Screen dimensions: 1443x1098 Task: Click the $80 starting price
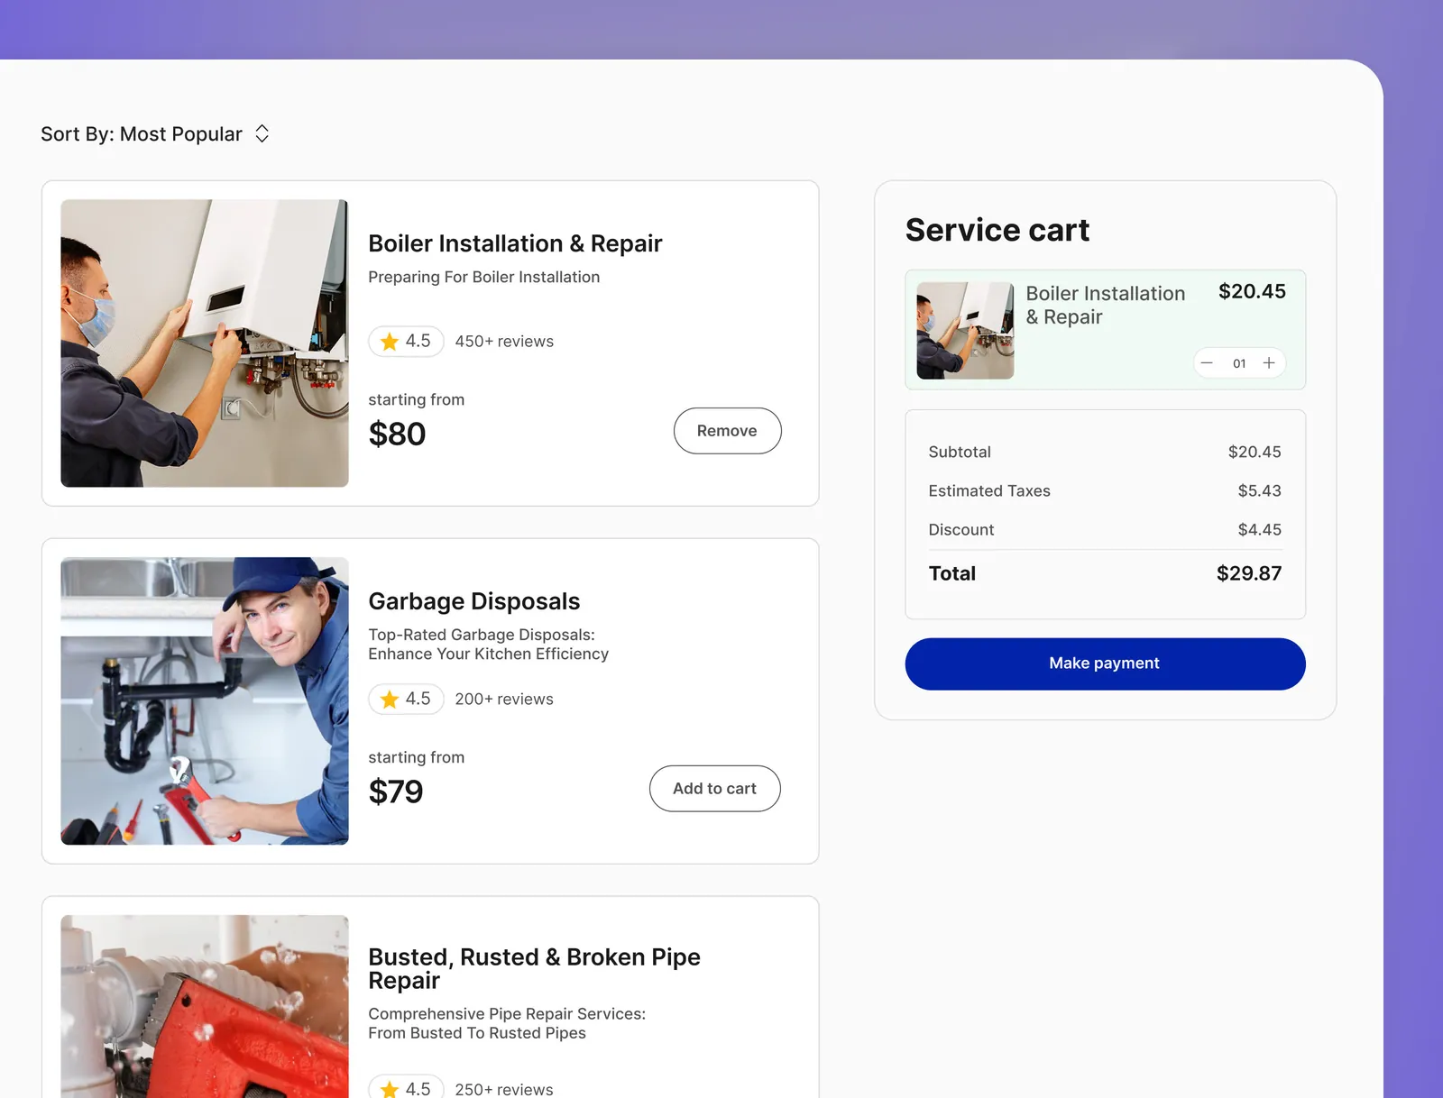pyautogui.click(x=397, y=435)
